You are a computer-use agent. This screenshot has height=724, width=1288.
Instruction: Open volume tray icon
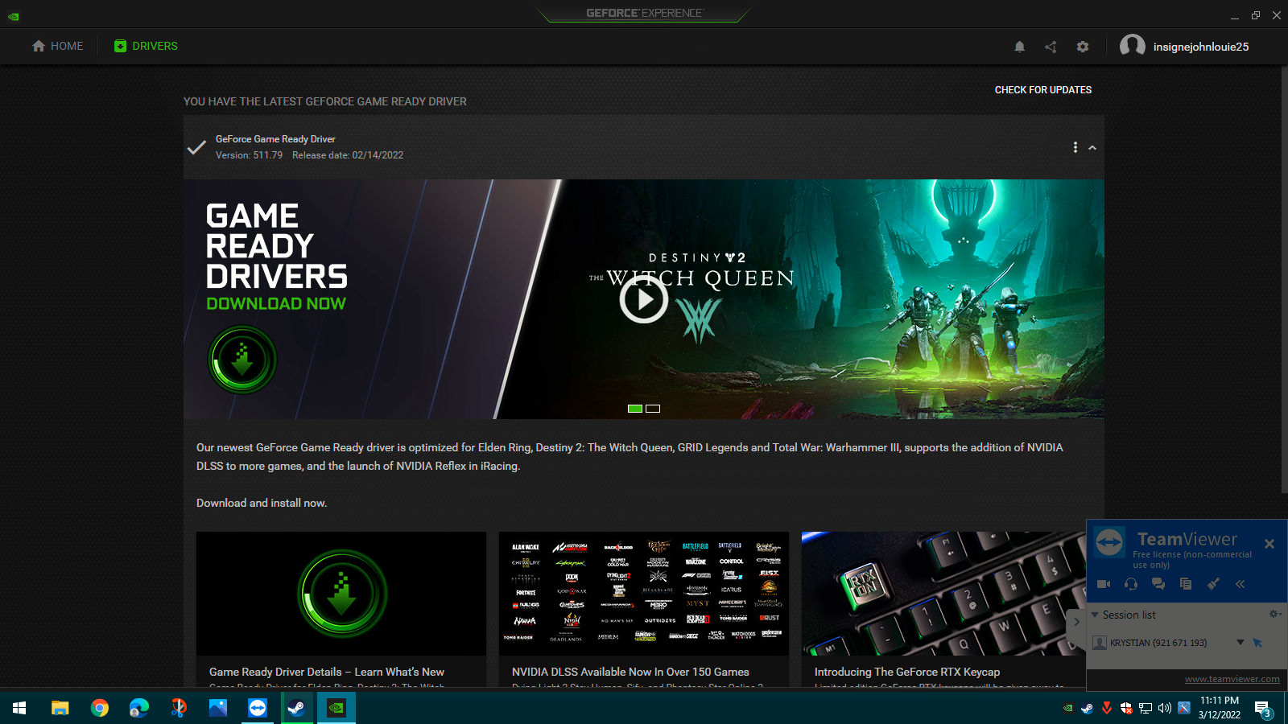(x=1165, y=708)
